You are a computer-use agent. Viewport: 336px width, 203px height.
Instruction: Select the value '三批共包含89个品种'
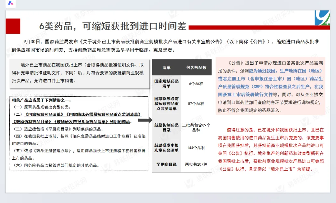(x=196, y=127)
